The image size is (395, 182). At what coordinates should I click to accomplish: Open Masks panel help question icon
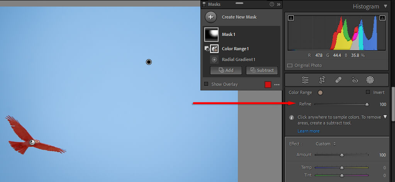(x=272, y=4)
